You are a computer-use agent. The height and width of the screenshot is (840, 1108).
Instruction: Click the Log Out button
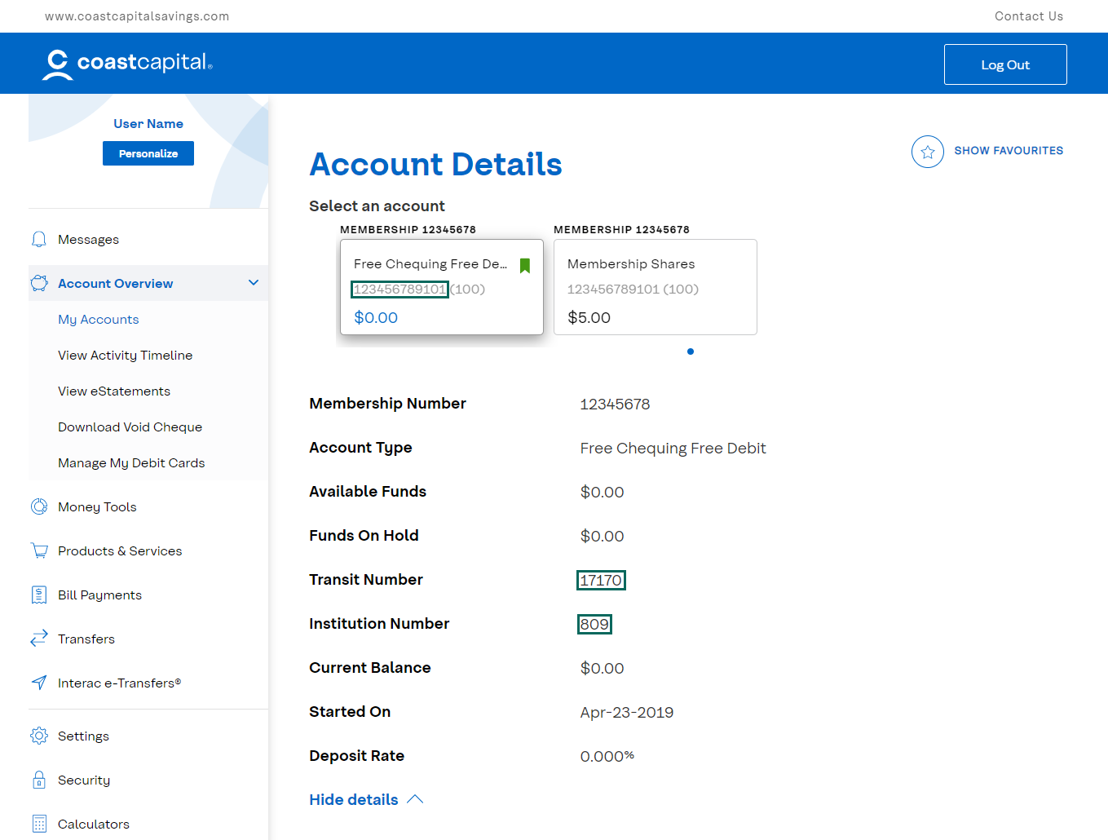1005,64
